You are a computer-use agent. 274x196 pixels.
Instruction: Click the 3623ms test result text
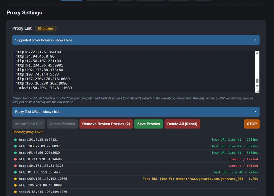[x=235, y=146]
